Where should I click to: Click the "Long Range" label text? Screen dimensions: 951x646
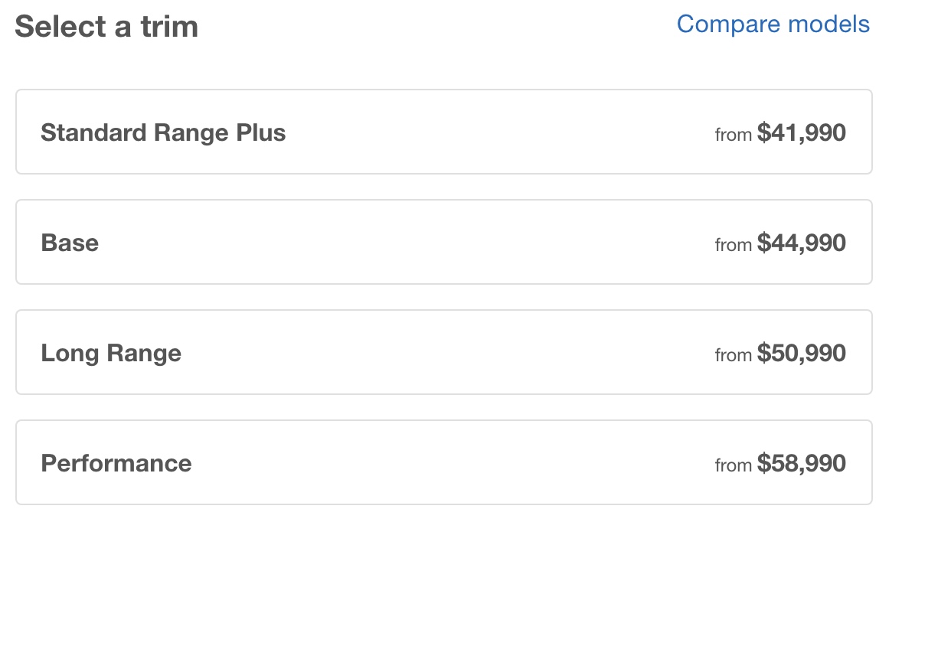tap(111, 354)
